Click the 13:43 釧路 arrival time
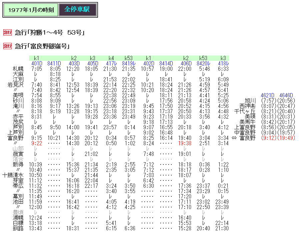300x234 pixels. pyautogui.click(x=35, y=228)
